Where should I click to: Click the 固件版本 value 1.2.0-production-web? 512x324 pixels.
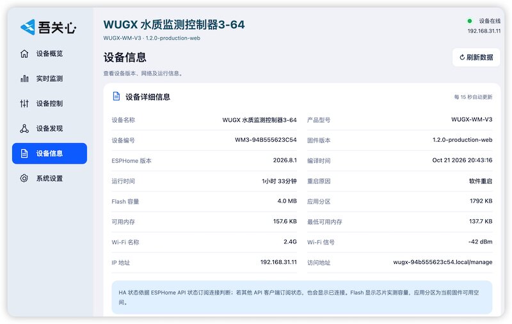tap(462, 140)
